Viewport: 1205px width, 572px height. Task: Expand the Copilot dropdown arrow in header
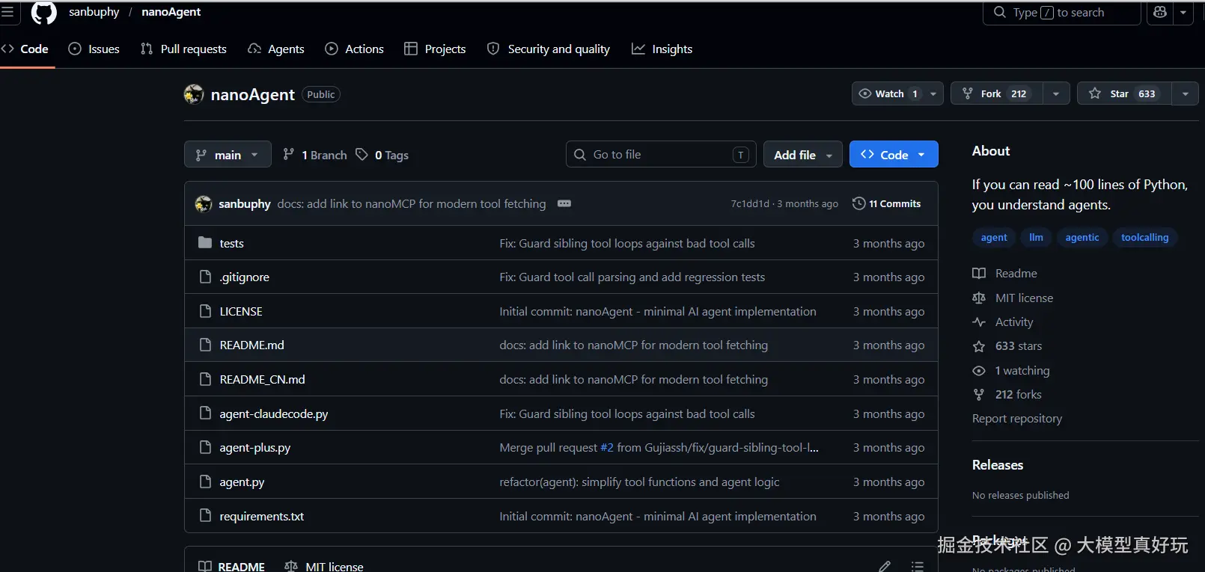(1183, 12)
